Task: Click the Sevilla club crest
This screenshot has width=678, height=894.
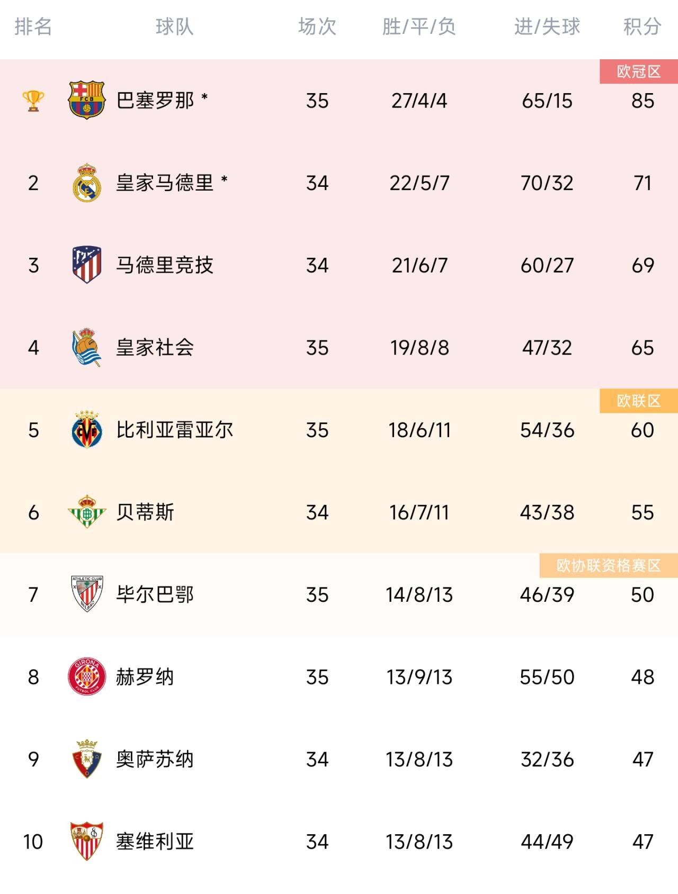Action: click(86, 841)
